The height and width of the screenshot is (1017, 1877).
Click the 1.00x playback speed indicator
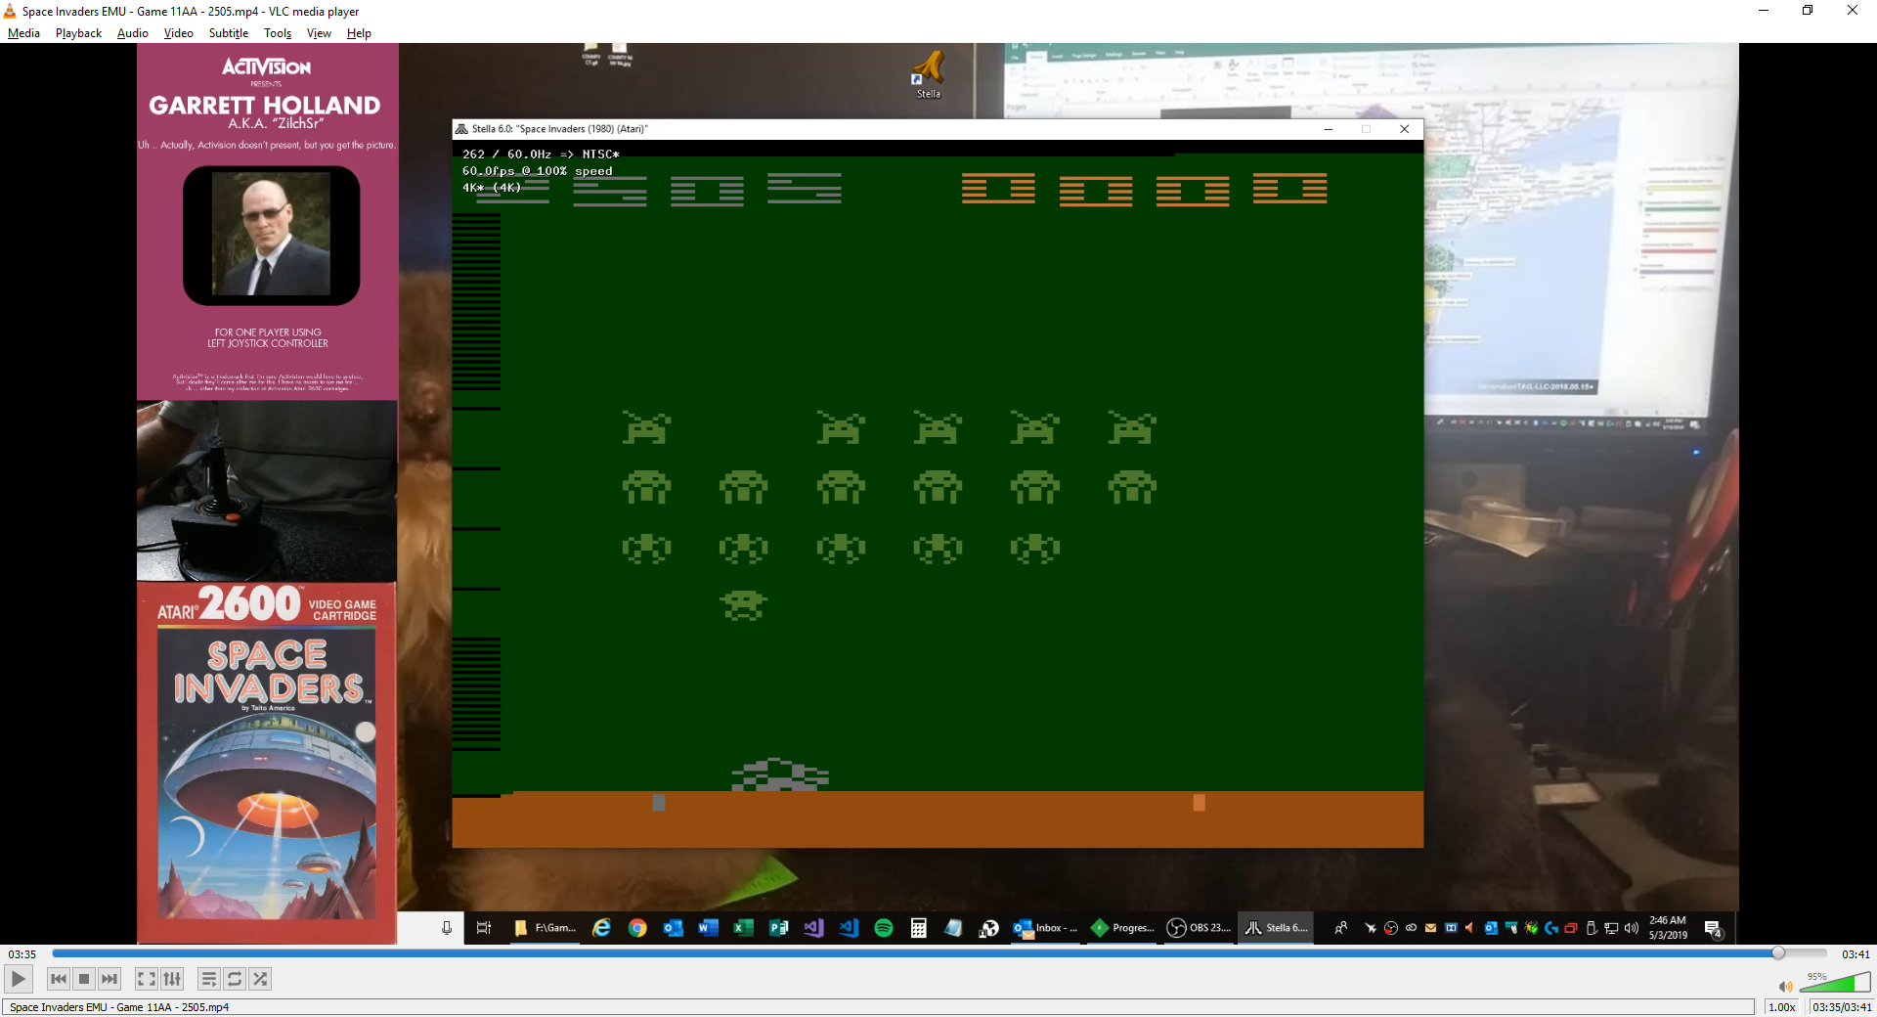click(x=1782, y=1007)
